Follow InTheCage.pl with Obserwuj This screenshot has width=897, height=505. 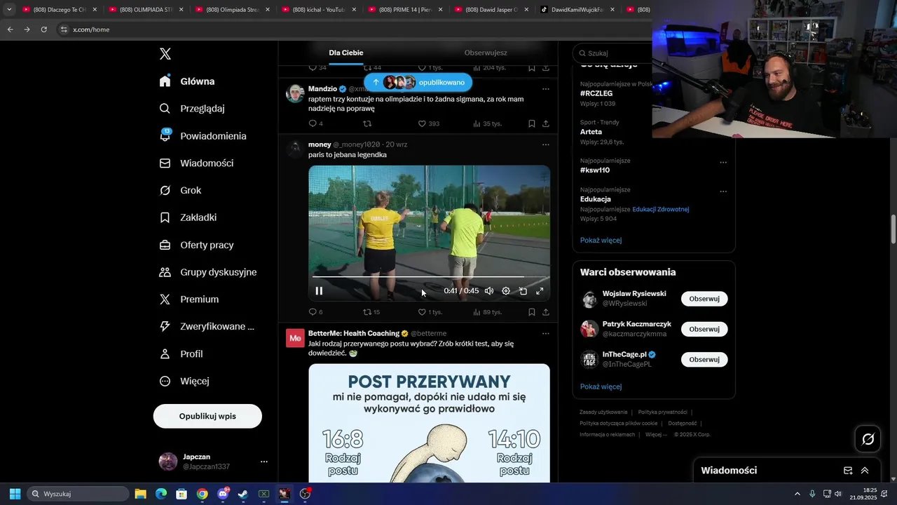pos(704,359)
